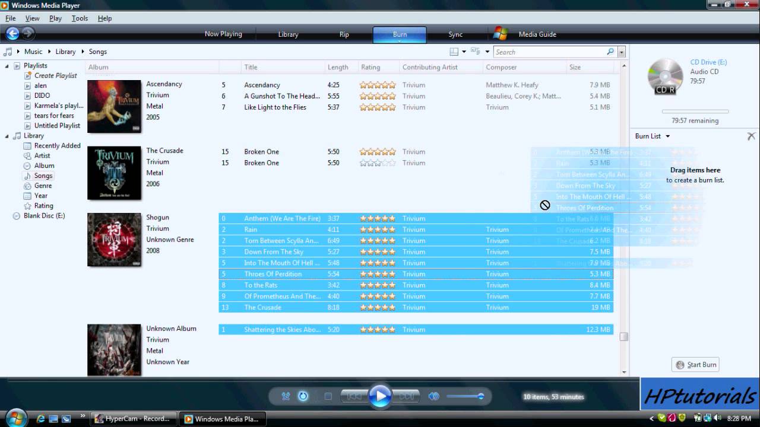The width and height of the screenshot is (760, 427).
Task: Open the layout options dropdown arrow
Action: [x=464, y=52]
